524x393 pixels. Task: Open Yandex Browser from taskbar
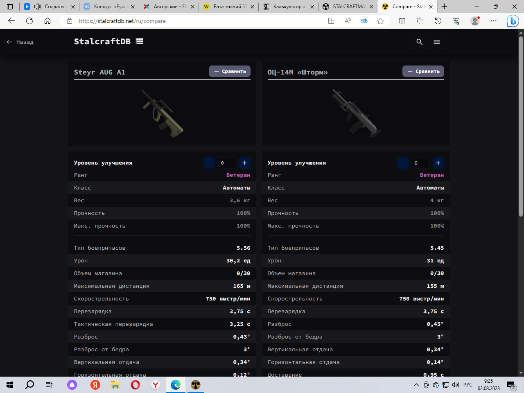point(156,385)
